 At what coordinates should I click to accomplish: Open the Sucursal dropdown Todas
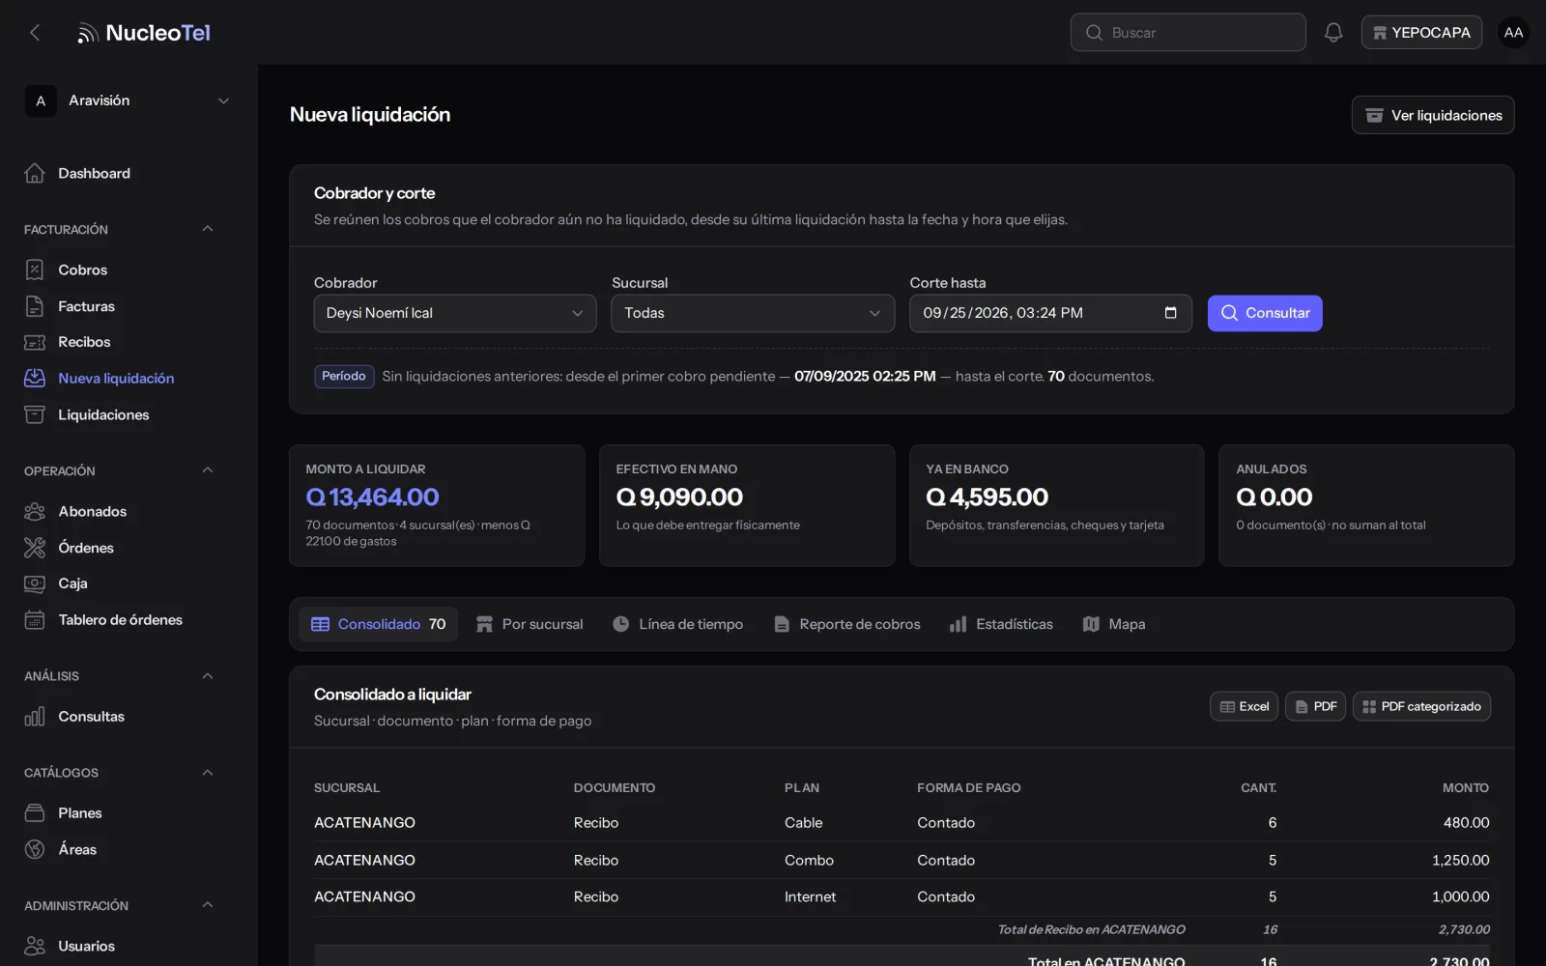click(753, 313)
